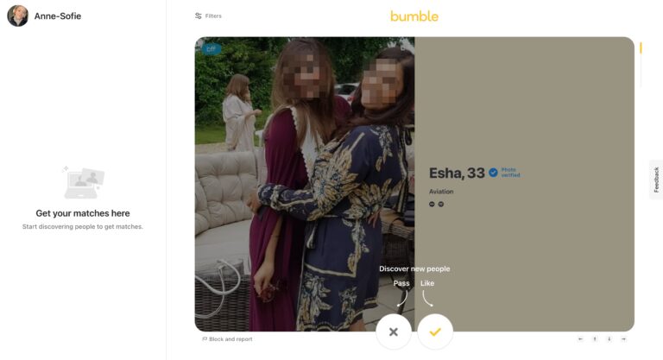
Task: Click the Anne-Sofie name label
Action: point(58,16)
